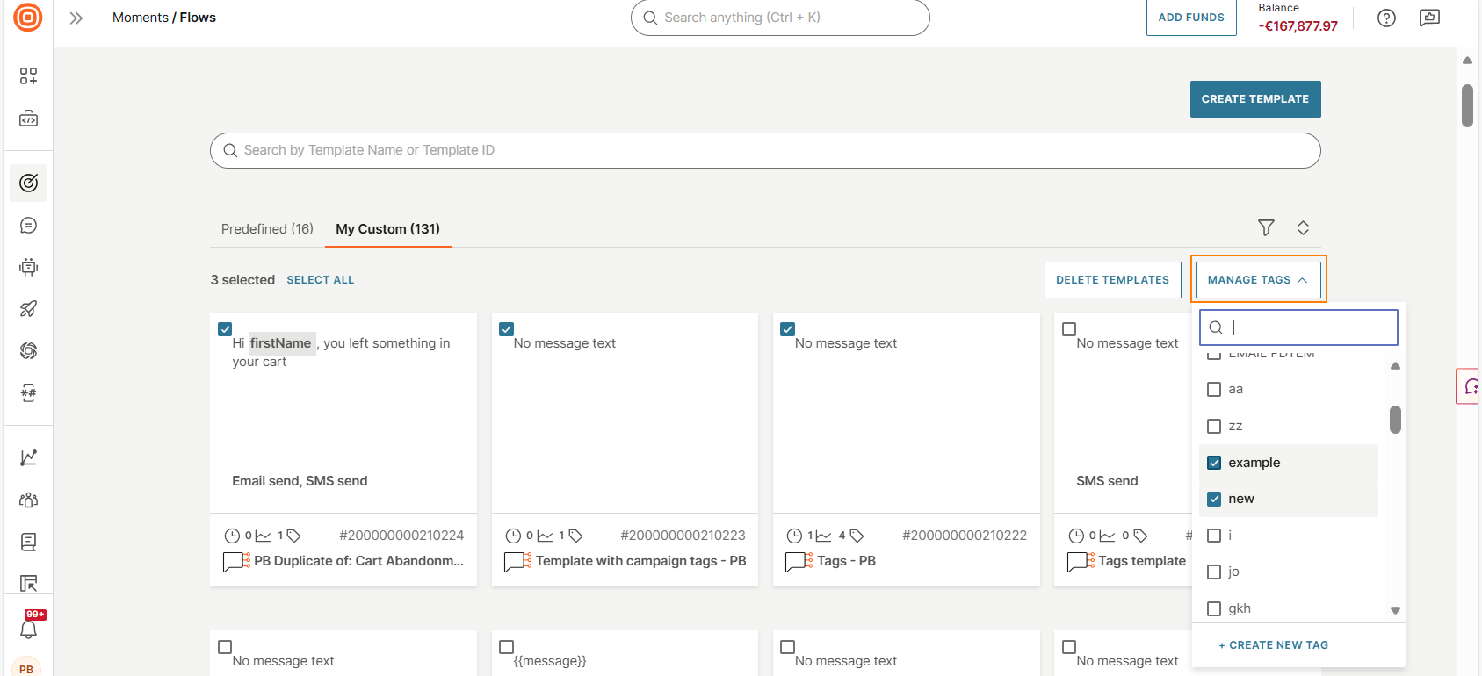Open template ID #200000000210222
Image resolution: width=1482 pixels, height=676 pixels.
tap(965, 536)
